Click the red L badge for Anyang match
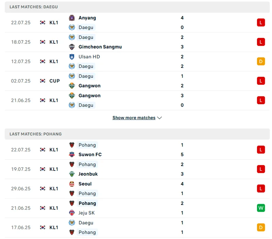This screenshot has height=239, width=272. 261,23
